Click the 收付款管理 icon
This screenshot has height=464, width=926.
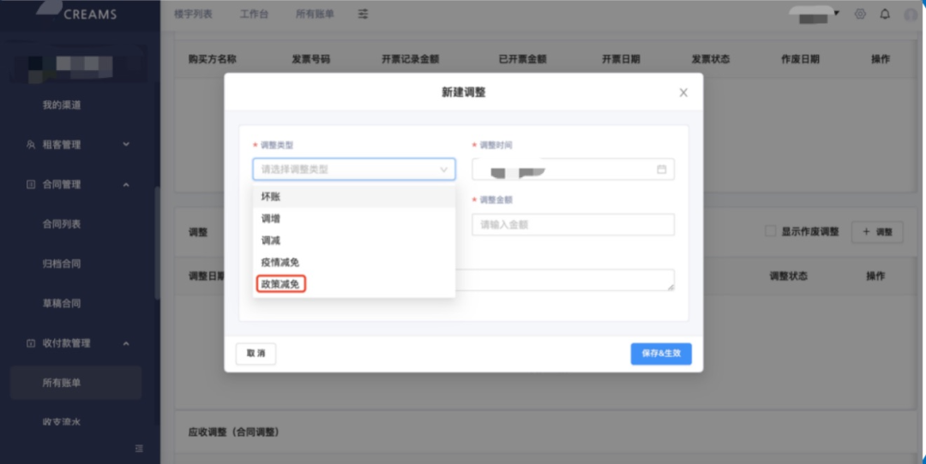tap(31, 343)
